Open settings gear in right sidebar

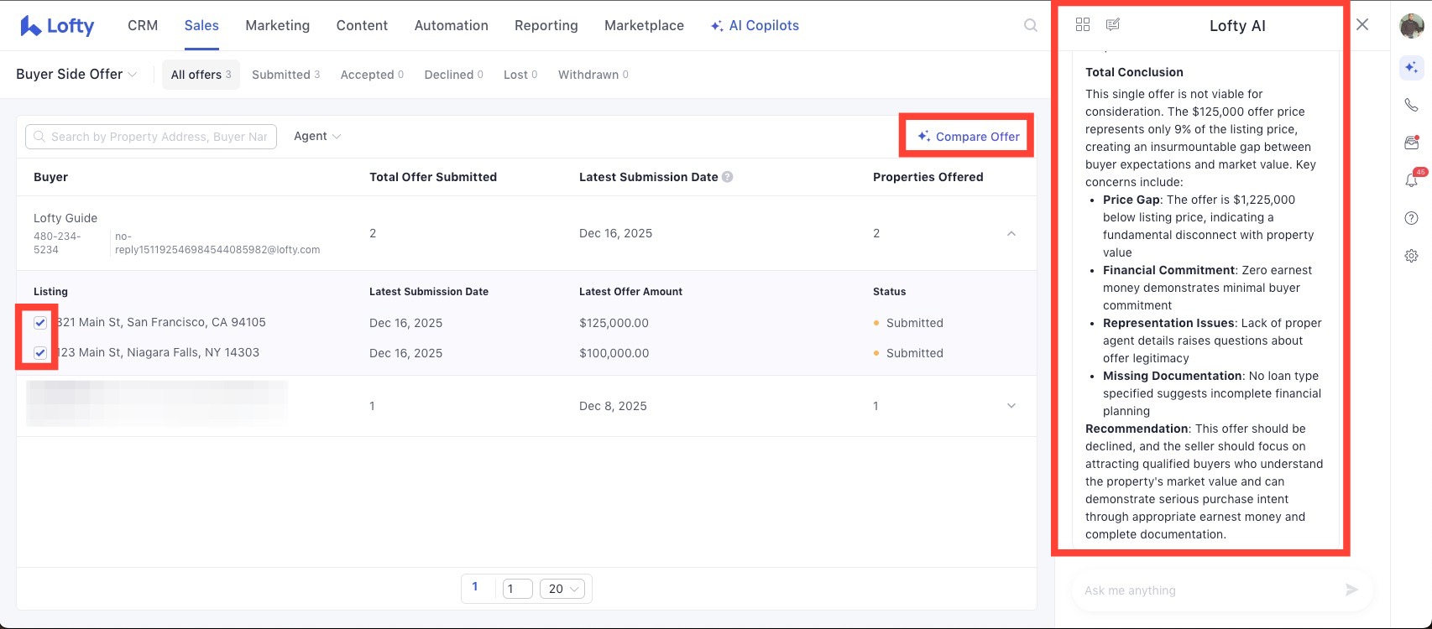pyautogui.click(x=1411, y=256)
